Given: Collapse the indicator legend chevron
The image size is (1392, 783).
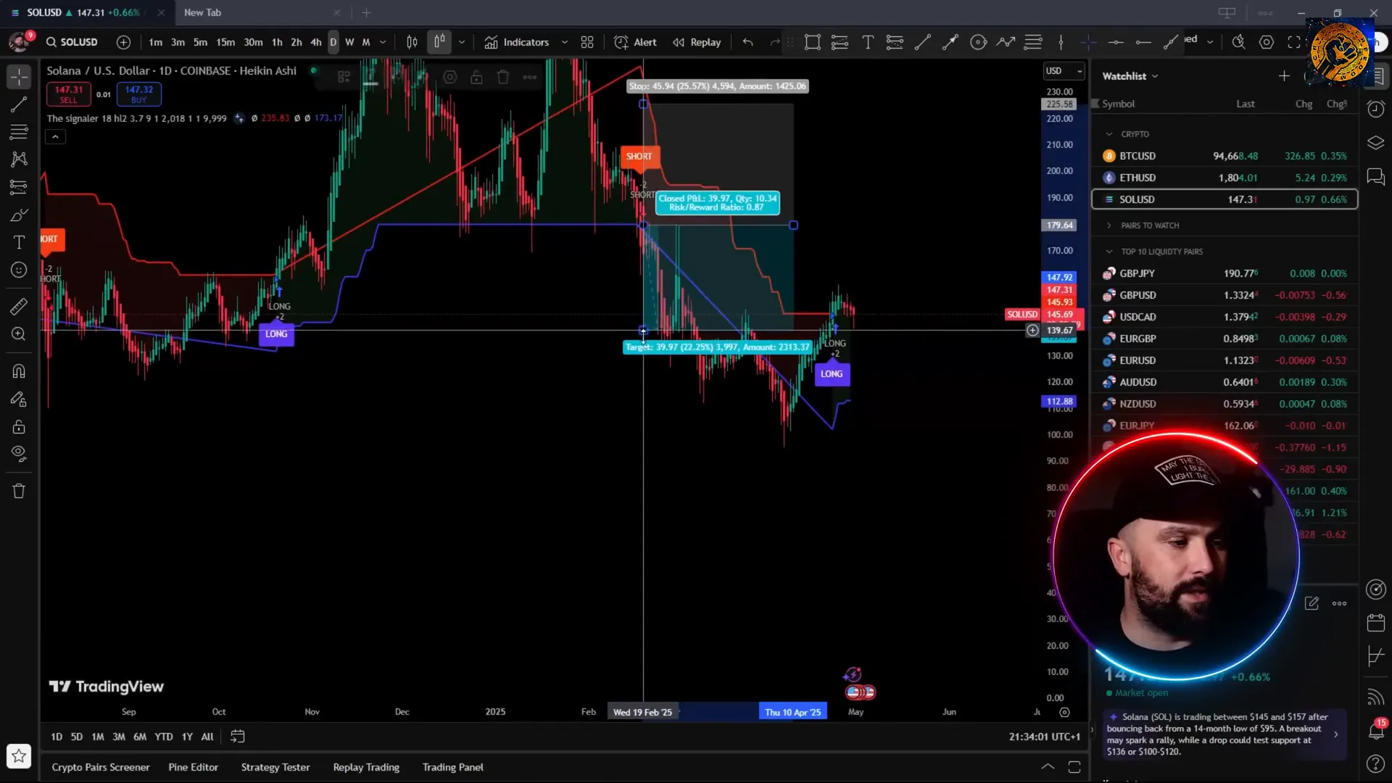Looking at the screenshot, I should (55, 136).
